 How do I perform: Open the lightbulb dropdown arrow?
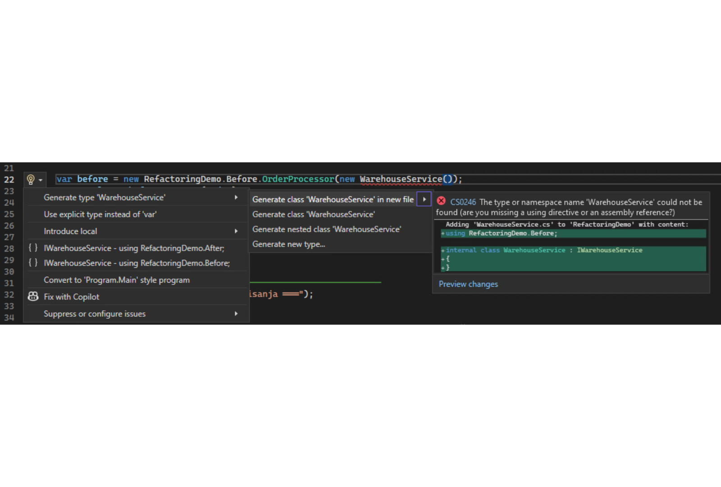pos(41,180)
